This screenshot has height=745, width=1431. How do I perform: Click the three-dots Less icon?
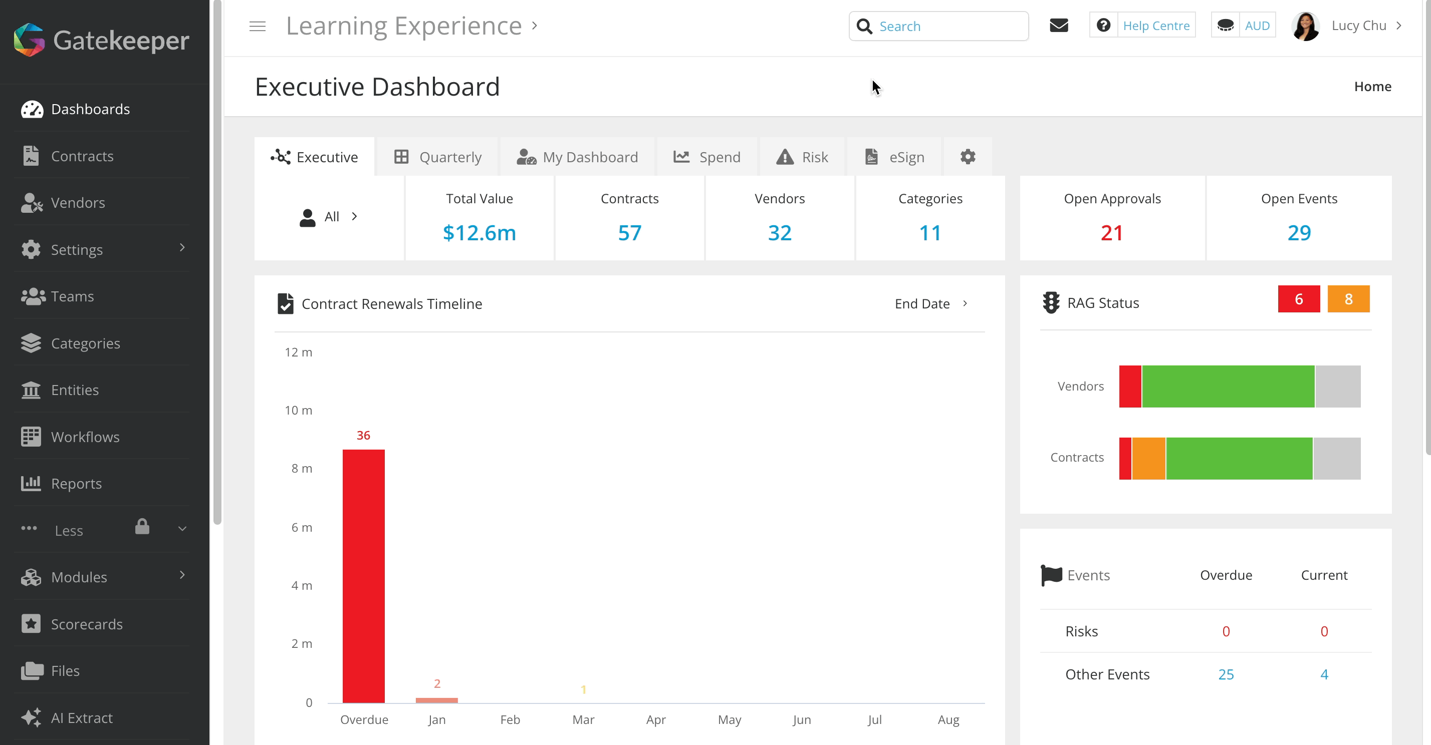point(29,529)
